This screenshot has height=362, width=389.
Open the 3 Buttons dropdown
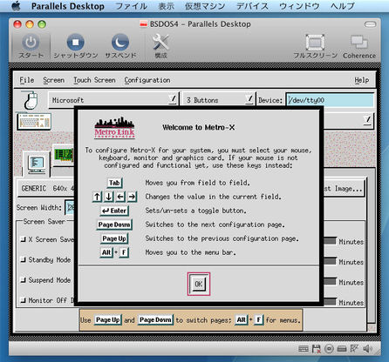click(219, 100)
